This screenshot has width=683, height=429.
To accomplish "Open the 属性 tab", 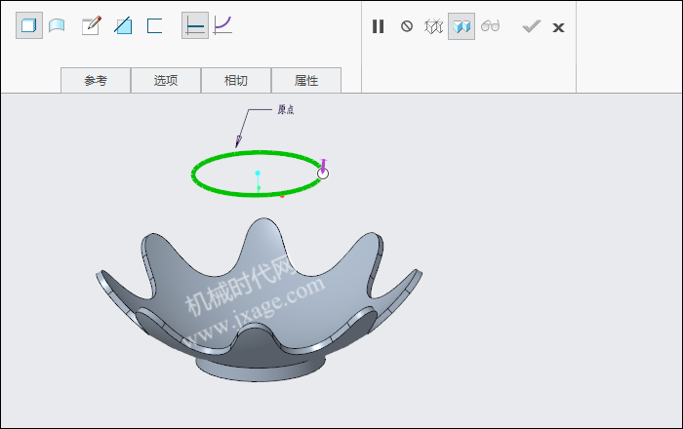I will 306,81.
